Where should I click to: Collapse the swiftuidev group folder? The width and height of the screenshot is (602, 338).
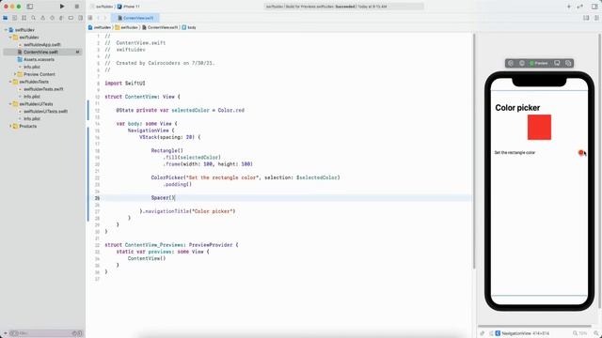[10, 38]
